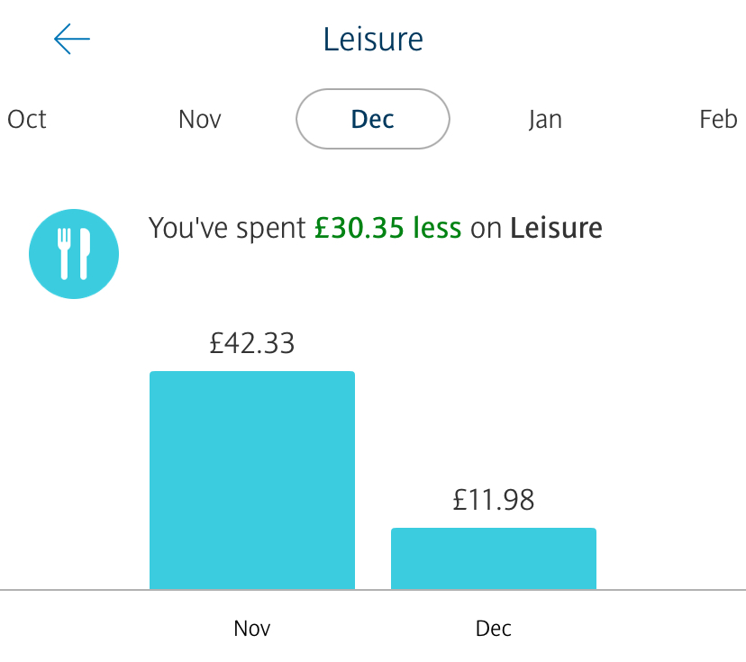Tap the £11.98 amount label

click(494, 500)
